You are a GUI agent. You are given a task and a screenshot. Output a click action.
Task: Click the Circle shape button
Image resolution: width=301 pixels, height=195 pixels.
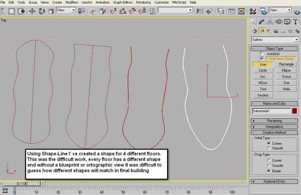coord(263,71)
